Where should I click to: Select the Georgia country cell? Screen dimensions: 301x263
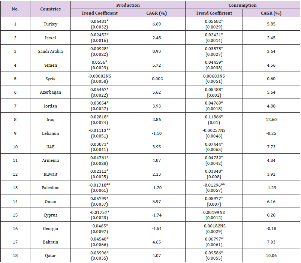[x=50, y=229]
